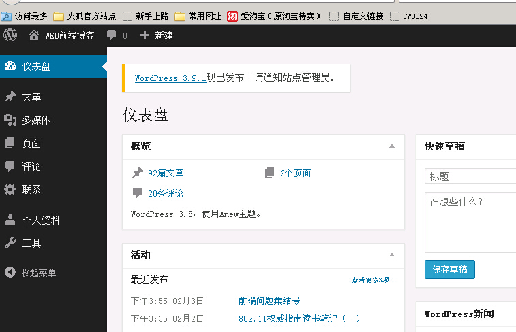This screenshot has height=332, width=516.
Task: Click the comment icon next to 20条评论
Action: click(137, 193)
